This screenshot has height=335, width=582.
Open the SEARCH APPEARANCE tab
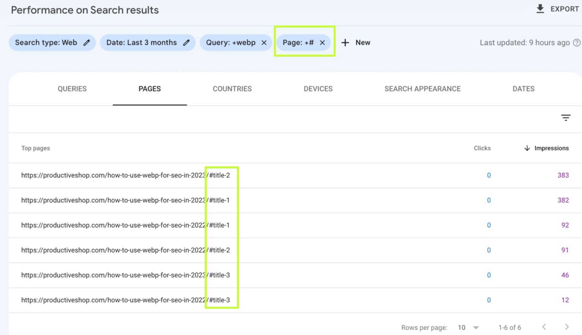pos(422,89)
